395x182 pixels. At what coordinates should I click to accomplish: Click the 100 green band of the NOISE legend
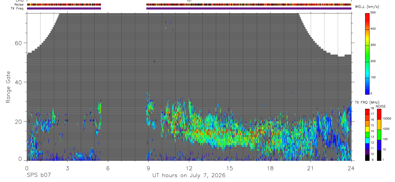(379, 135)
